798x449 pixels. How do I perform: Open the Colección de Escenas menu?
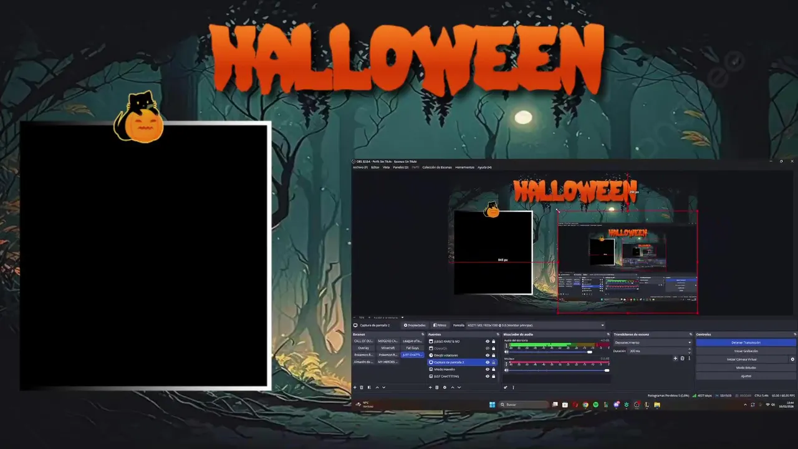pos(437,167)
